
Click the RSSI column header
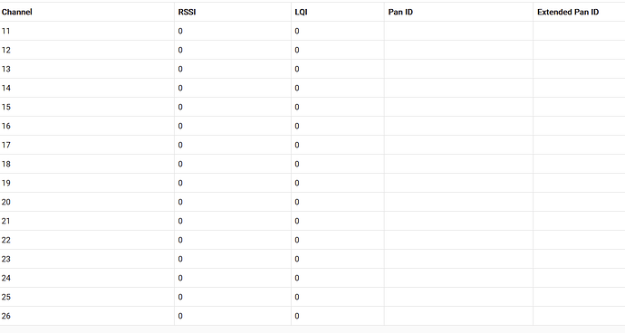coord(187,12)
